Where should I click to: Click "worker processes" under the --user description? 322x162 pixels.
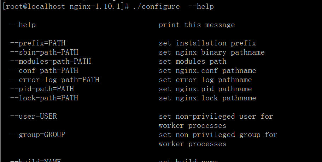tap(193, 126)
